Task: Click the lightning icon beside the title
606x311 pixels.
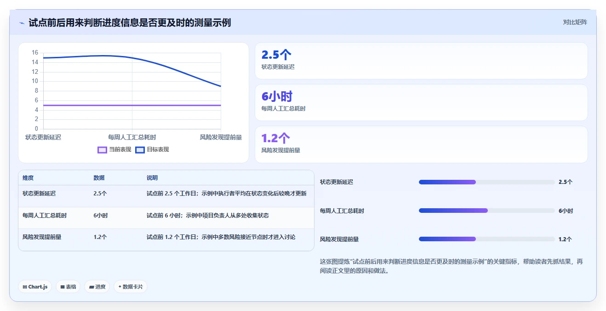Action: [x=22, y=23]
